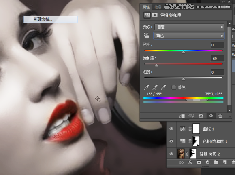This screenshot has height=175, width=235.
Task: Select the 背景 拷贝 2 layer name
Action: (209, 154)
